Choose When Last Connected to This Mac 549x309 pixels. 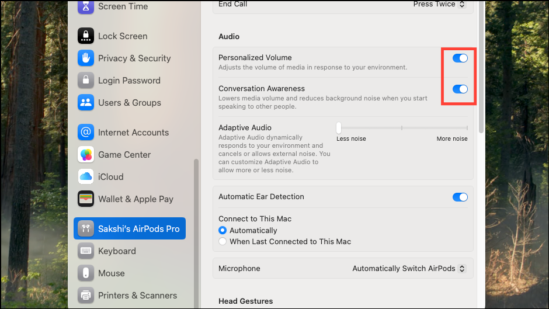point(223,241)
